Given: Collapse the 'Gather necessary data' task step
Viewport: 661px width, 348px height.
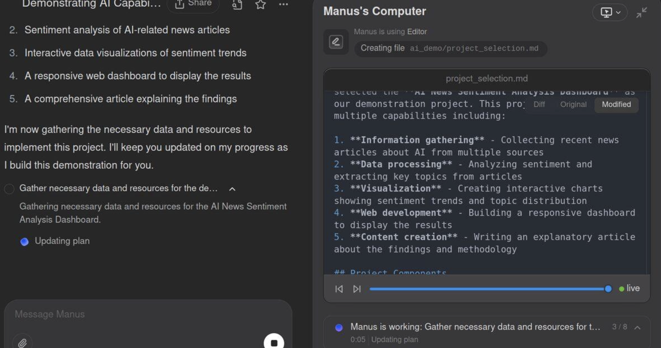Looking at the screenshot, I should click(x=232, y=189).
